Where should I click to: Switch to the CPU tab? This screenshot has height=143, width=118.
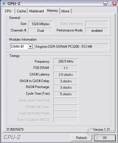coord(9,11)
